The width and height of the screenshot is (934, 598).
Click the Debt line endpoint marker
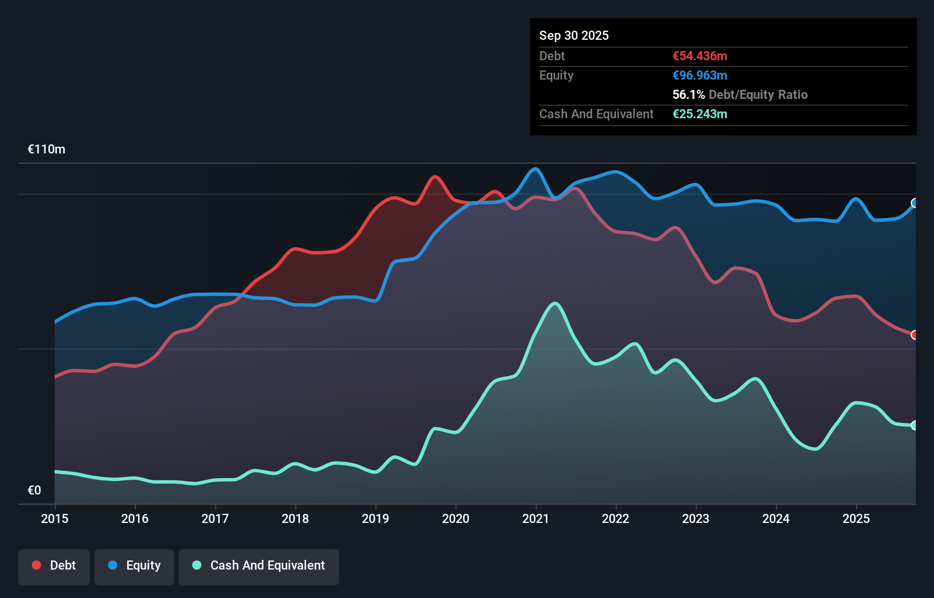[x=915, y=335]
